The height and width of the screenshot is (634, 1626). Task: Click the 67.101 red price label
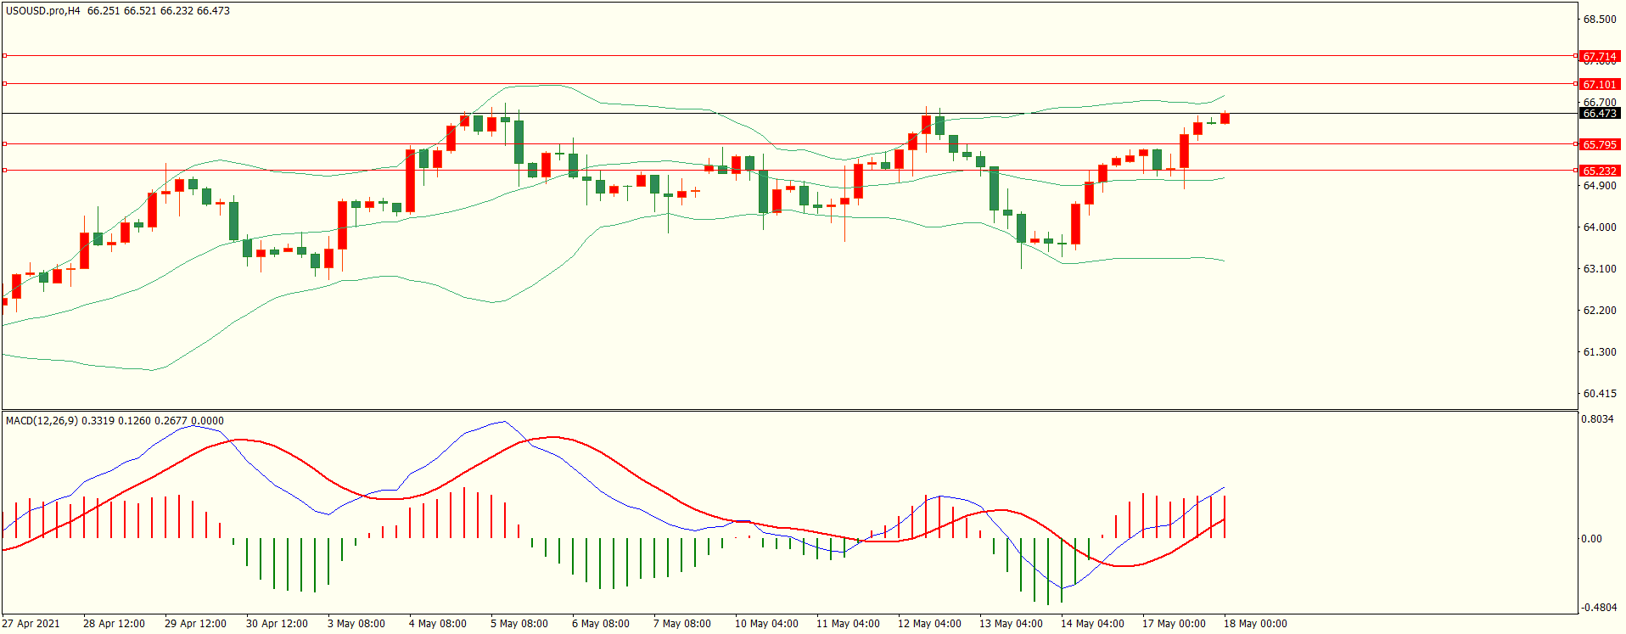tap(1600, 84)
